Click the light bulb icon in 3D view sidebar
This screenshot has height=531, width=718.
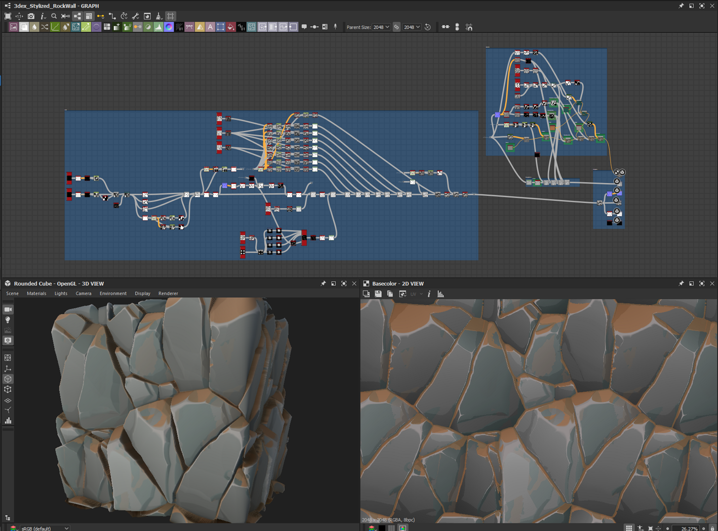tap(8, 320)
